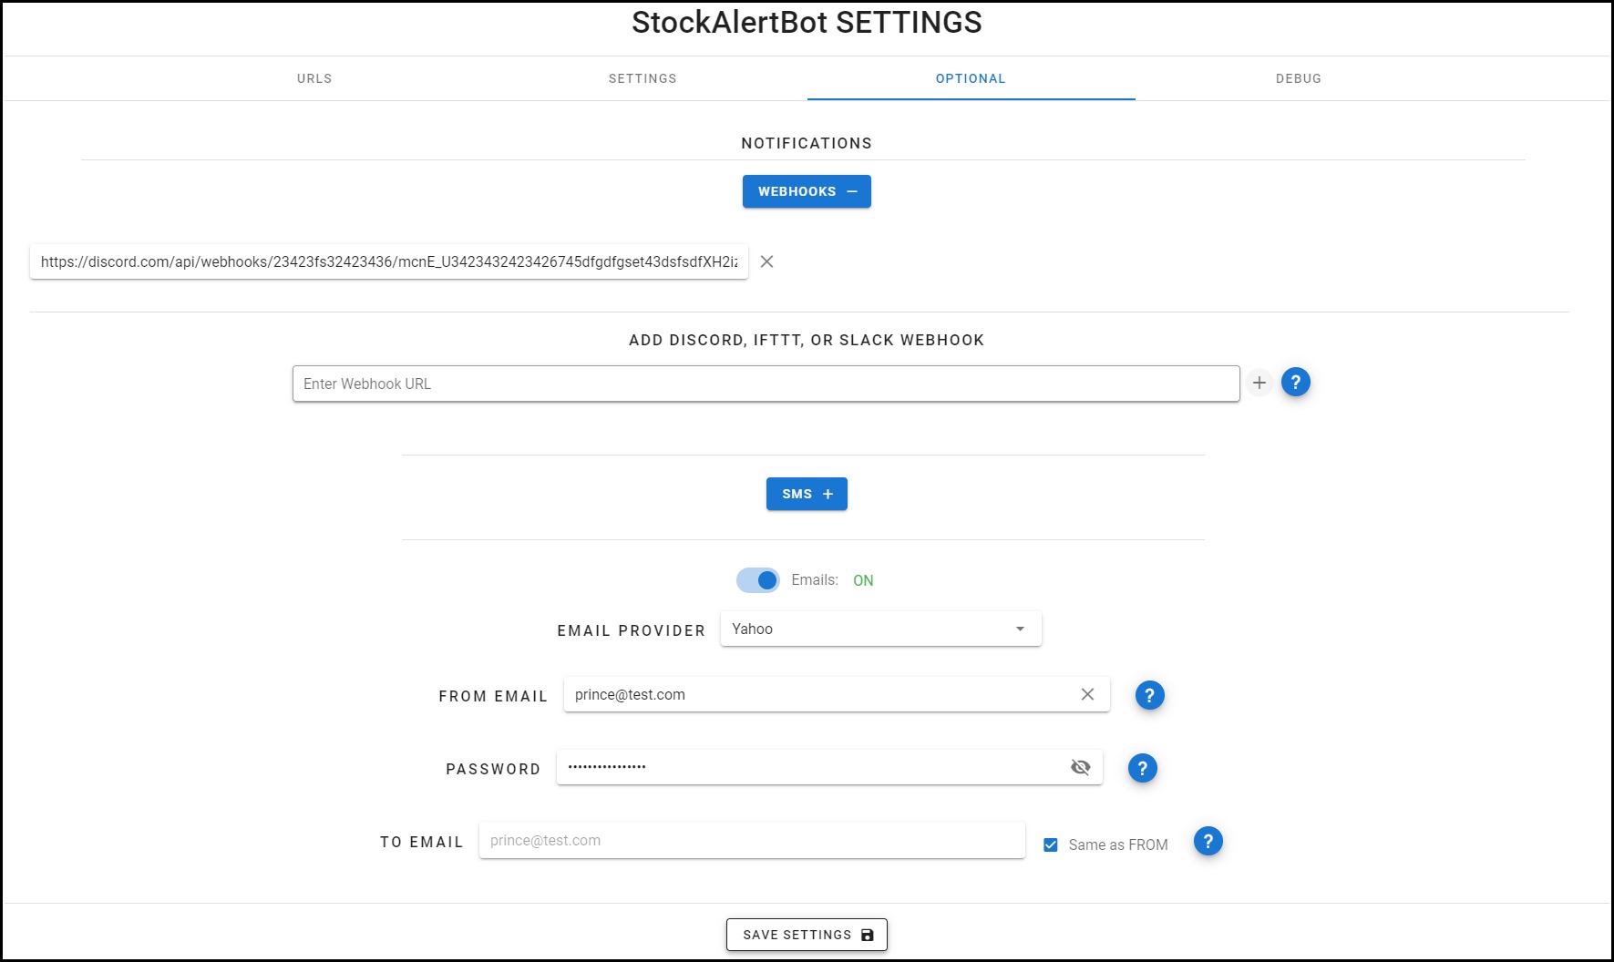
Task: Remove the Discord webhook URL entry
Action: [x=767, y=262]
